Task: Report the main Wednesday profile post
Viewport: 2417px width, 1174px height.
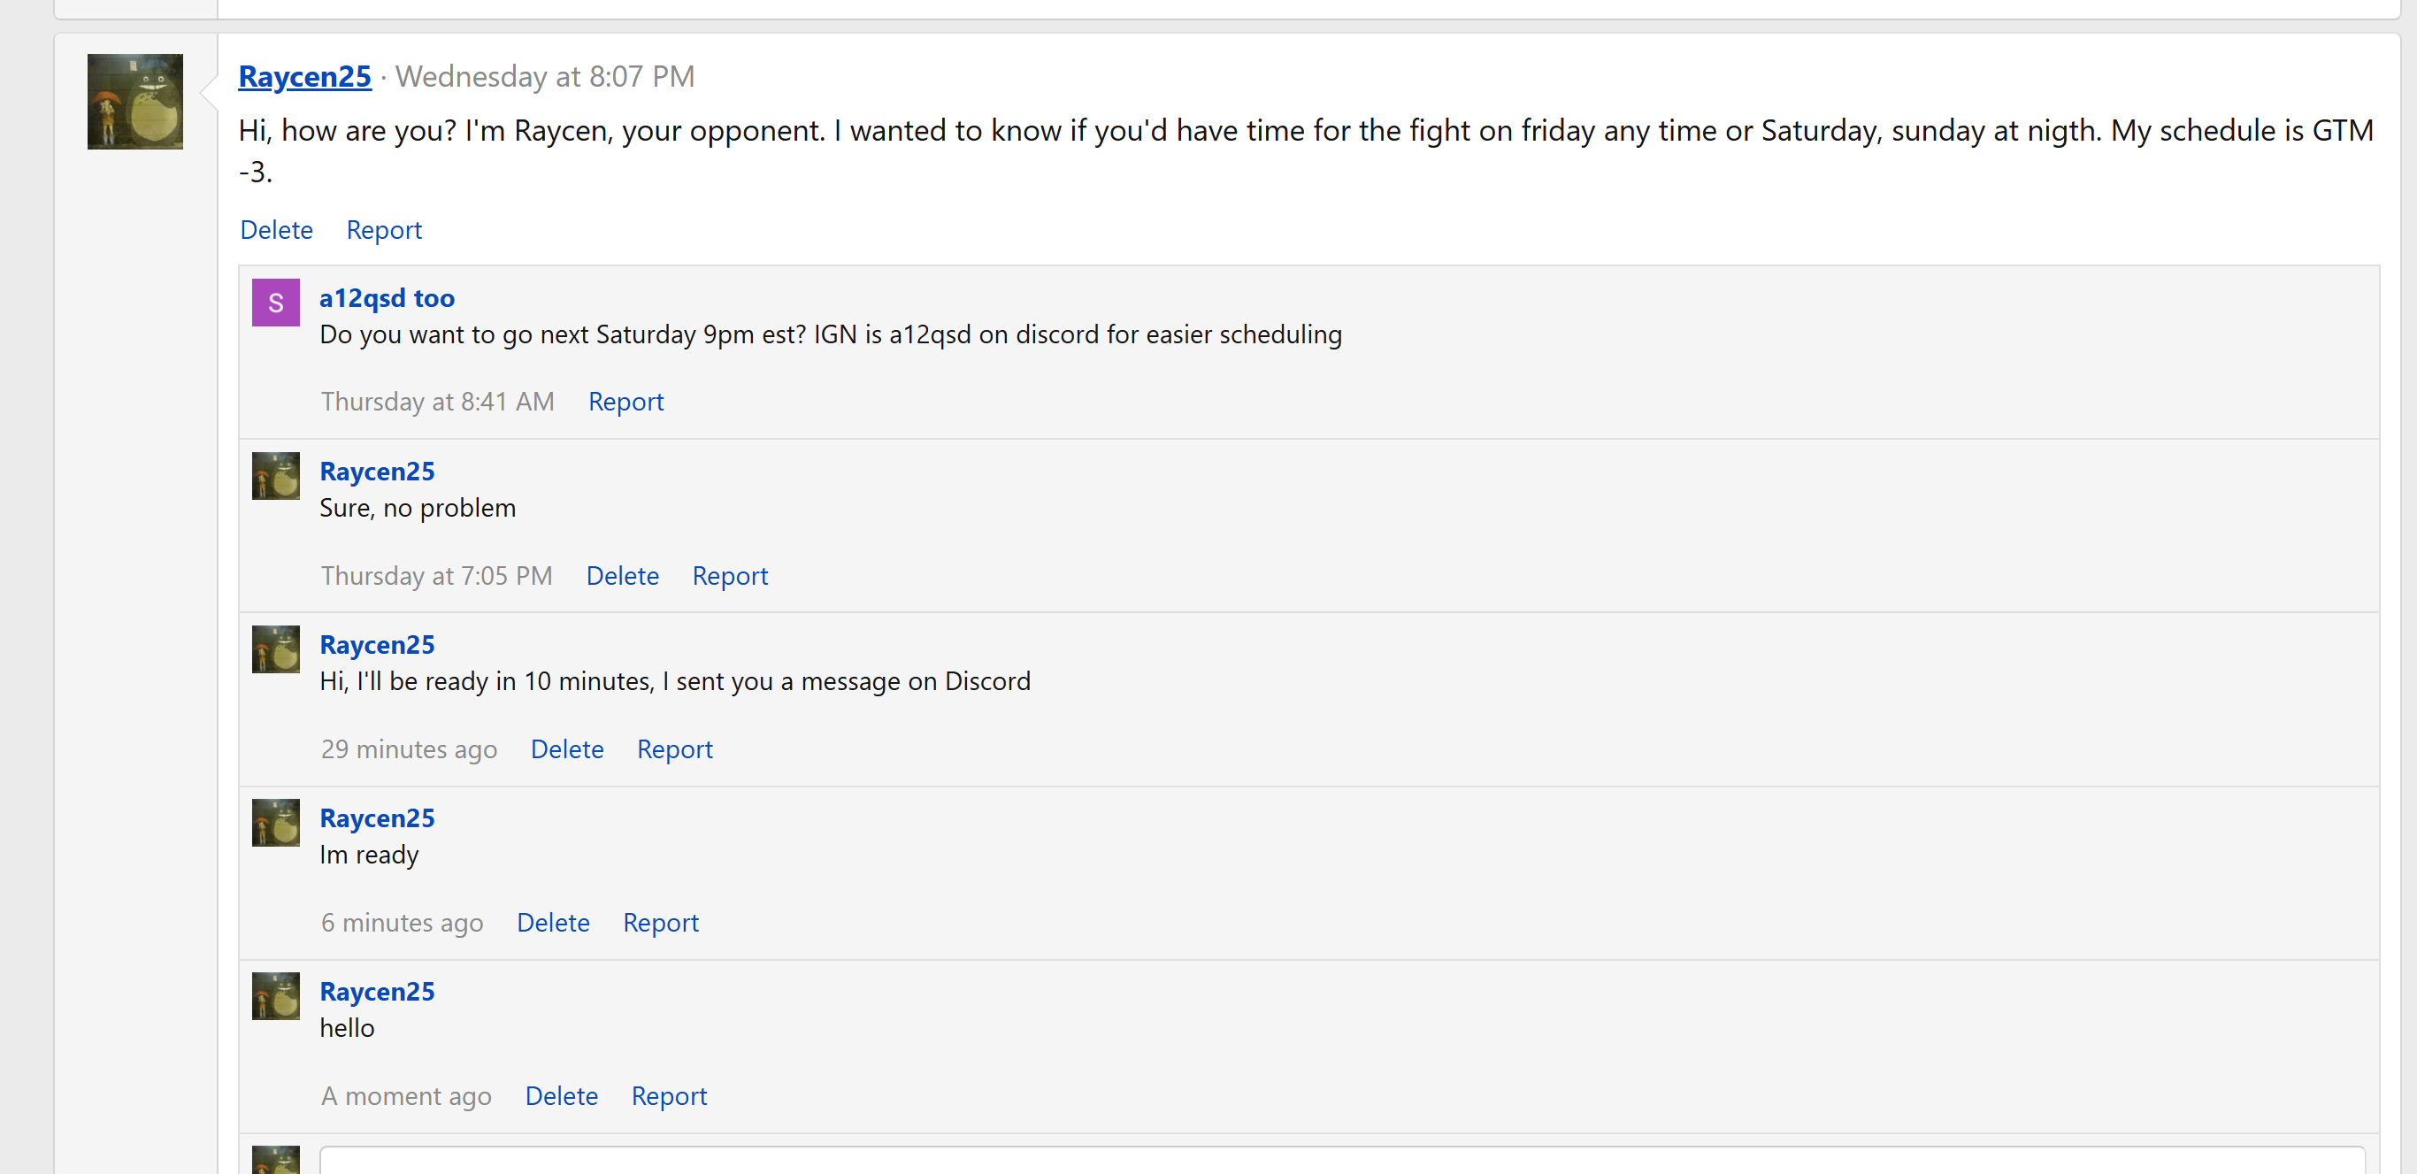Action: tap(384, 230)
